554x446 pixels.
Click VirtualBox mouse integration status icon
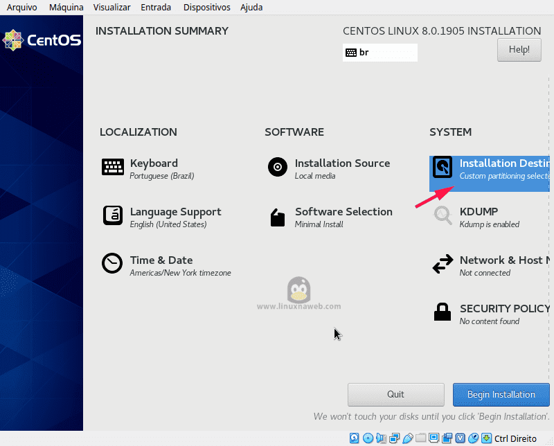click(x=473, y=438)
